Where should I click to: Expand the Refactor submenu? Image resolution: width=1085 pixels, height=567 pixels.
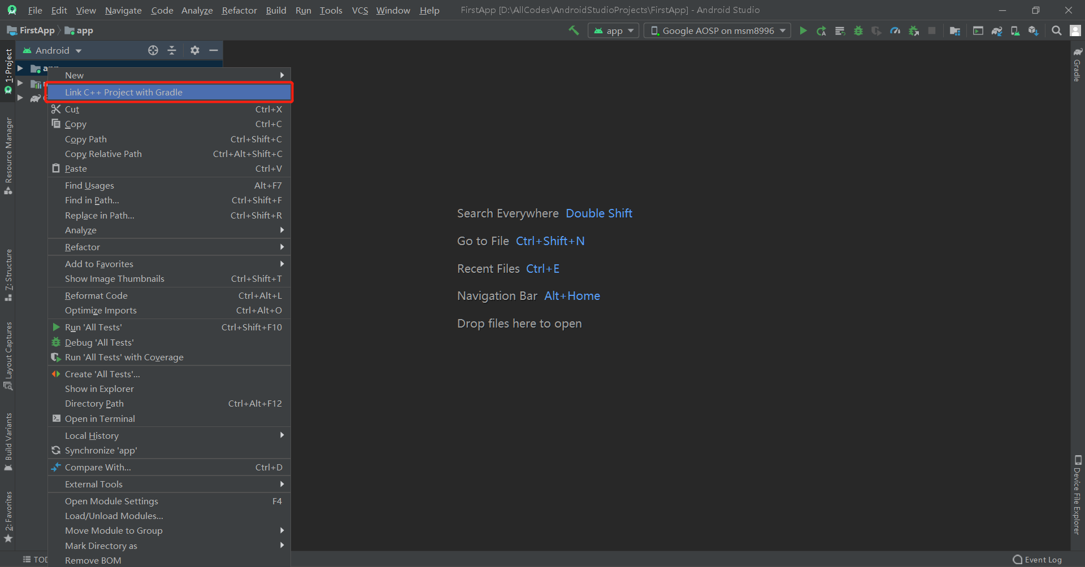[x=169, y=247]
